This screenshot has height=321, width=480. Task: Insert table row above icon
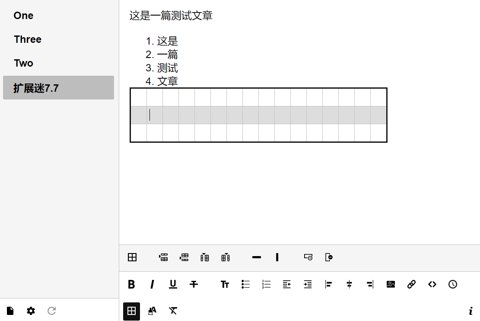[x=163, y=257]
